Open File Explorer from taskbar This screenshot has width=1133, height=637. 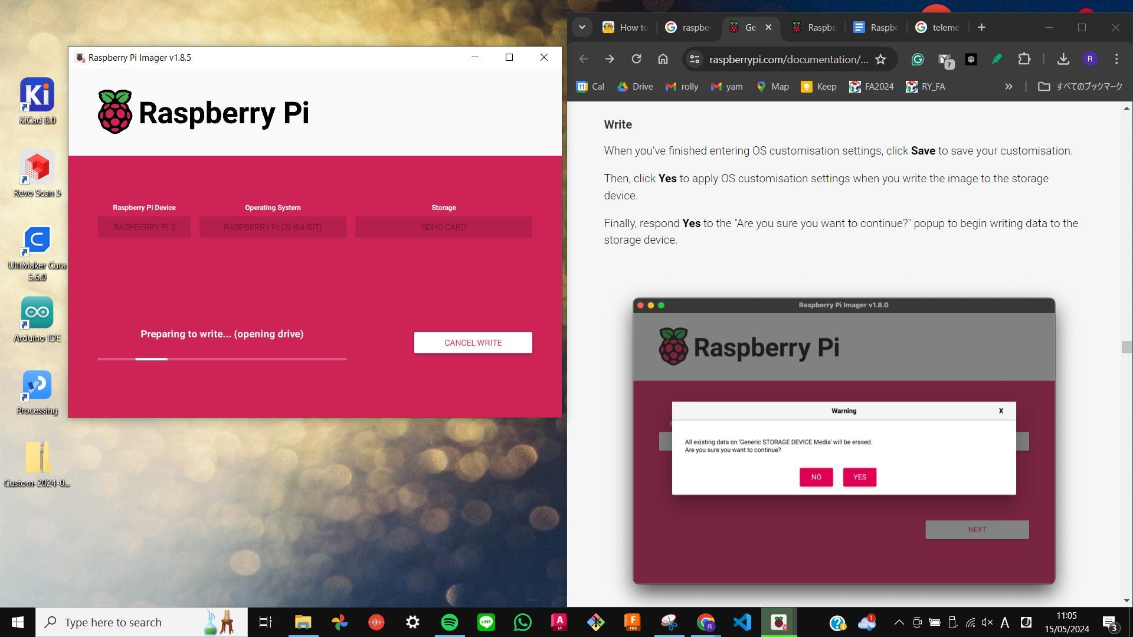[x=303, y=622]
